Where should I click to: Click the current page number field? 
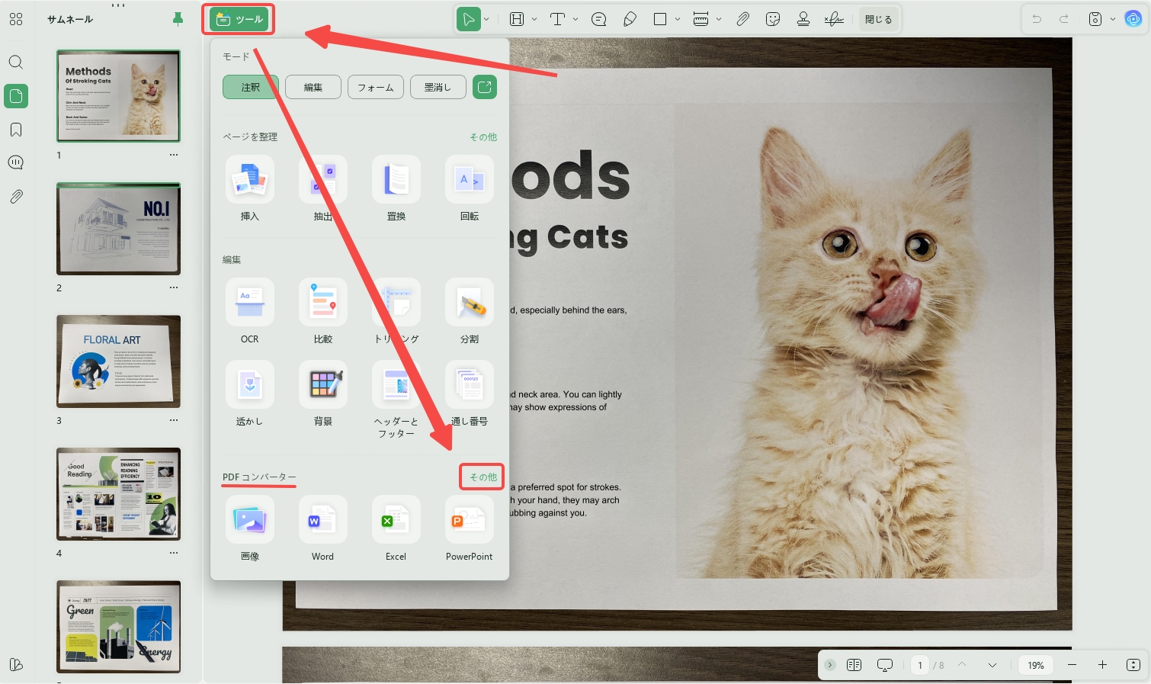point(920,665)
